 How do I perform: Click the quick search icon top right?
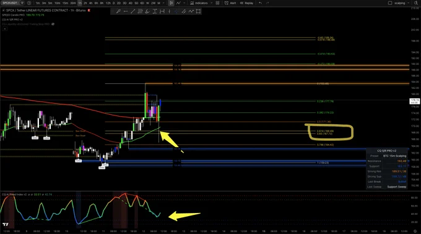point(415,3)
